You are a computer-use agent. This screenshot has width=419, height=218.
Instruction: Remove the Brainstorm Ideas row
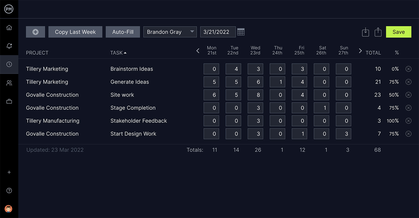click(408, 69)
